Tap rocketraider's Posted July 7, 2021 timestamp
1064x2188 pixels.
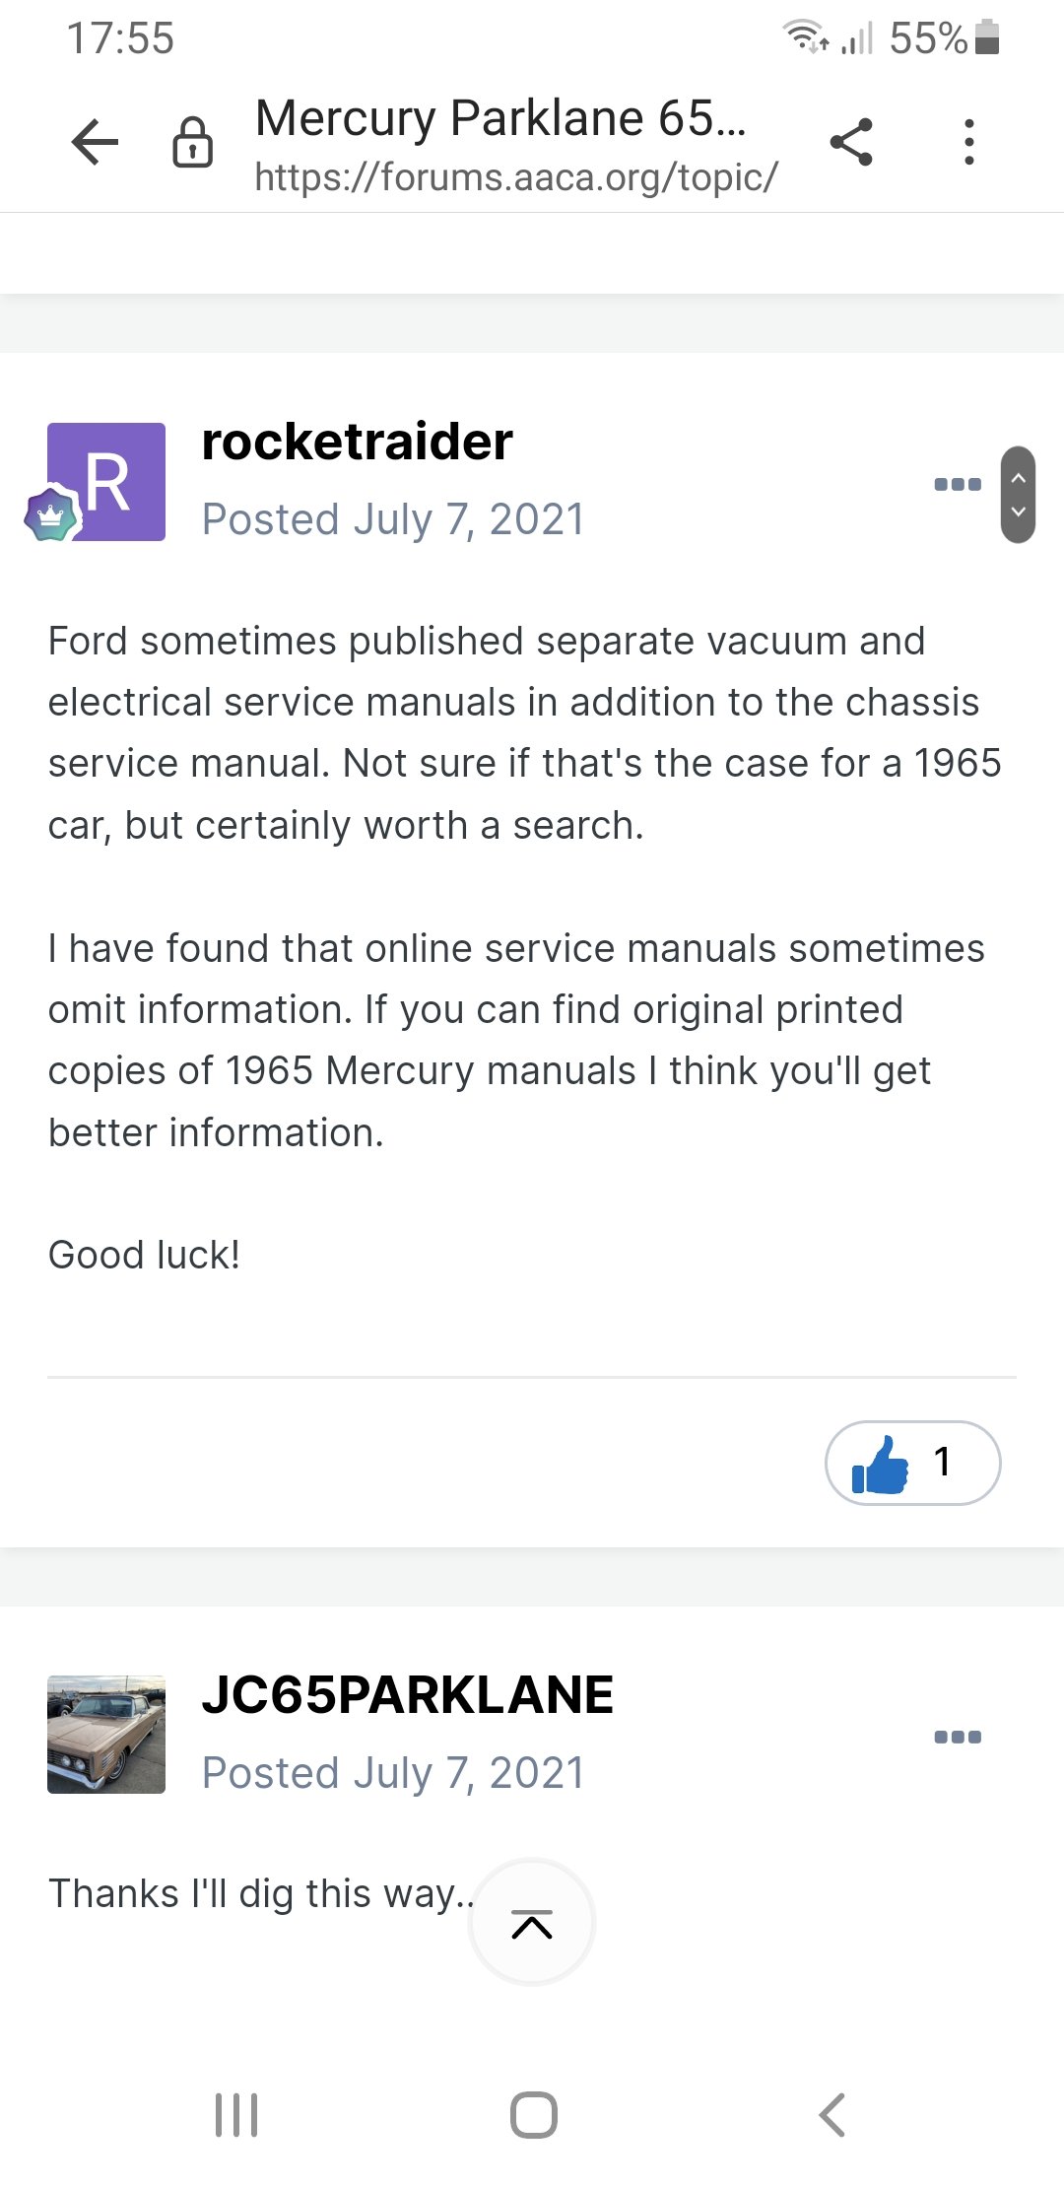[x=393, y=519]
